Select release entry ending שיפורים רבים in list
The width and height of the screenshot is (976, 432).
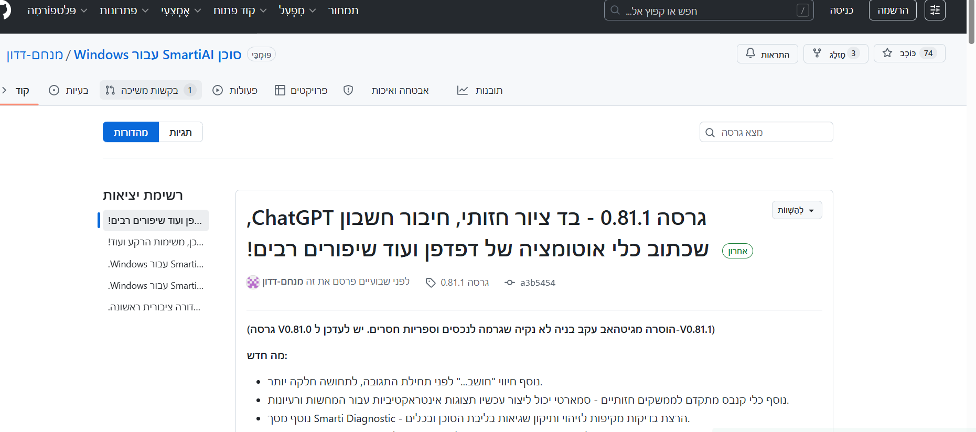pyautogui.click(x=155, y=221)
